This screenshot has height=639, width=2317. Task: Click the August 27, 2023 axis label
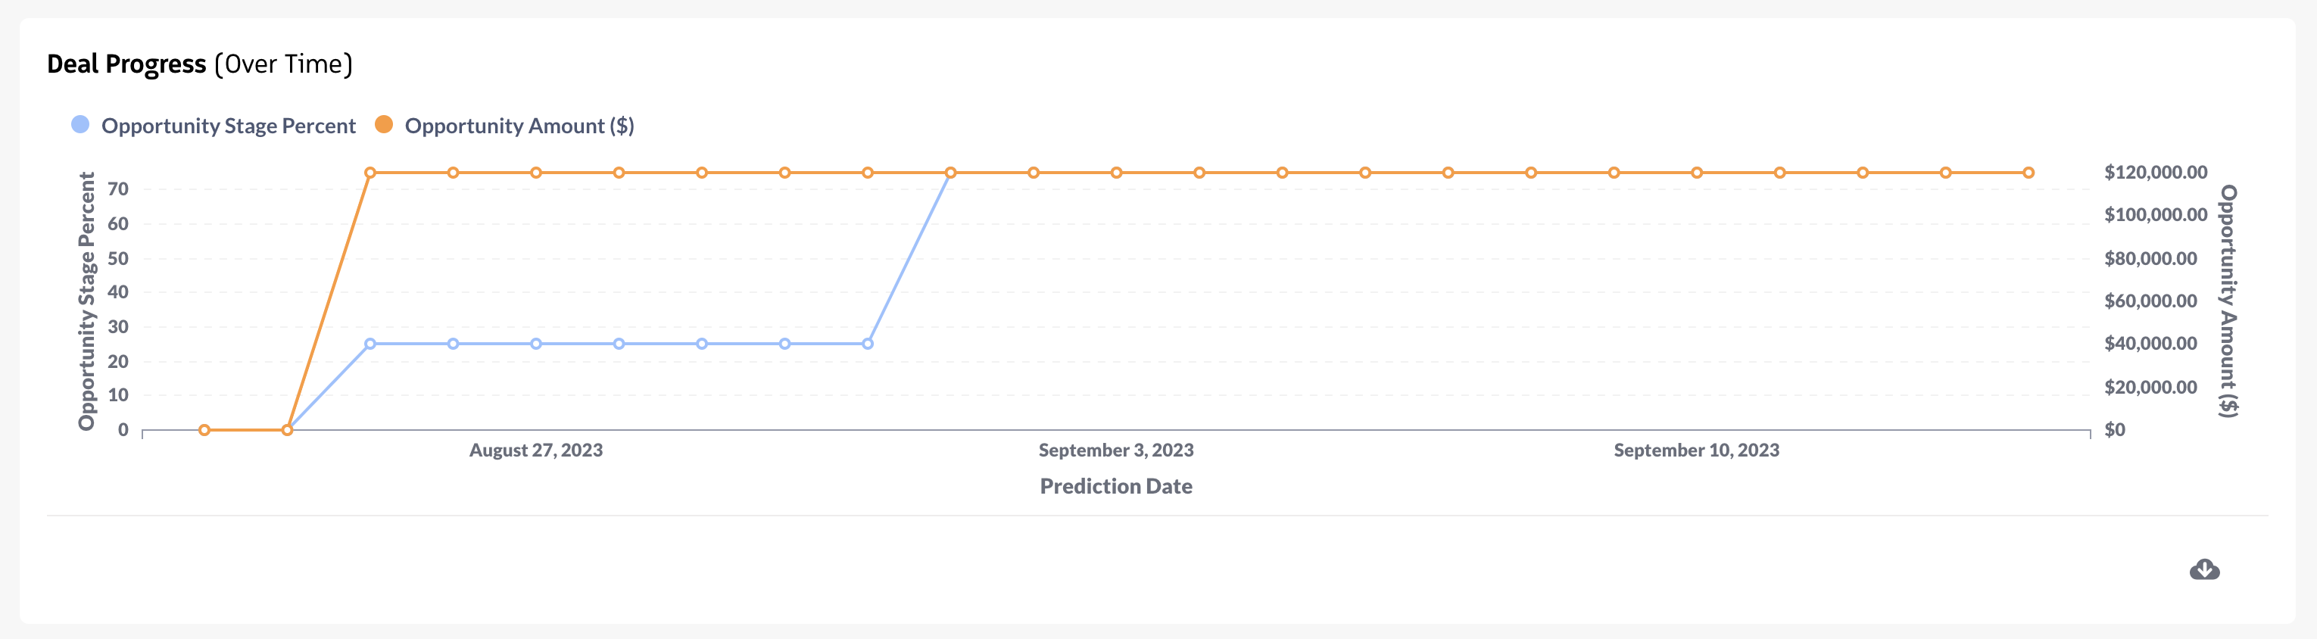(x=536, y=450)
